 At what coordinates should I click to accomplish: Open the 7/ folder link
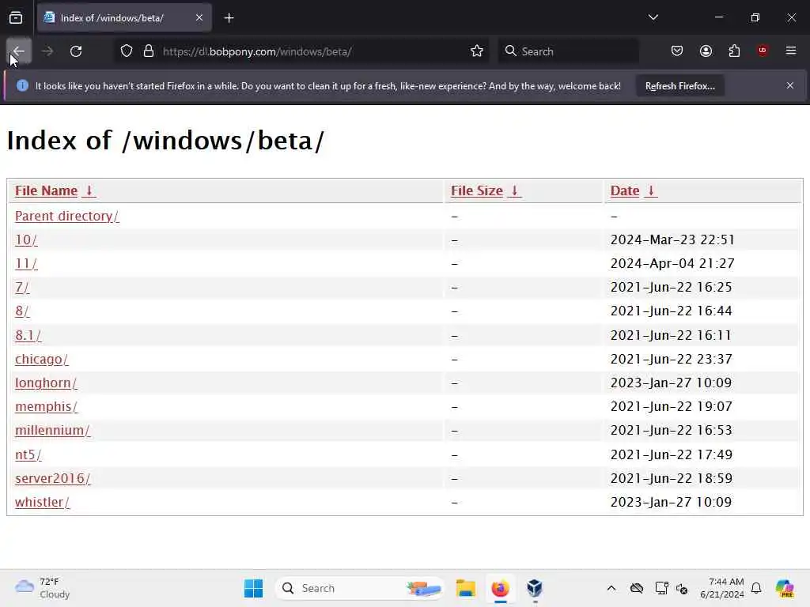click(x=22, y=288)
